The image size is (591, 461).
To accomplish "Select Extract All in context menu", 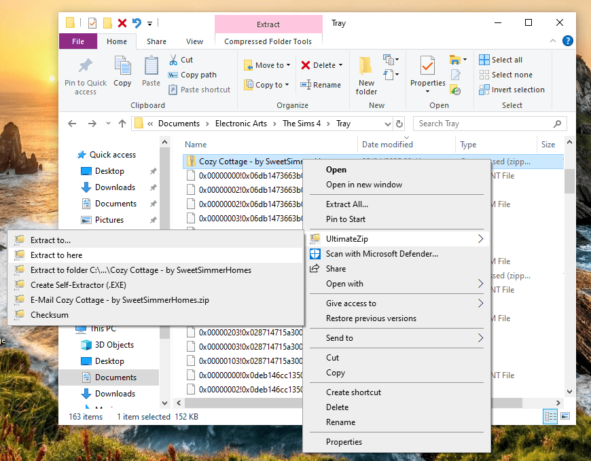I will tap(347, 204).
